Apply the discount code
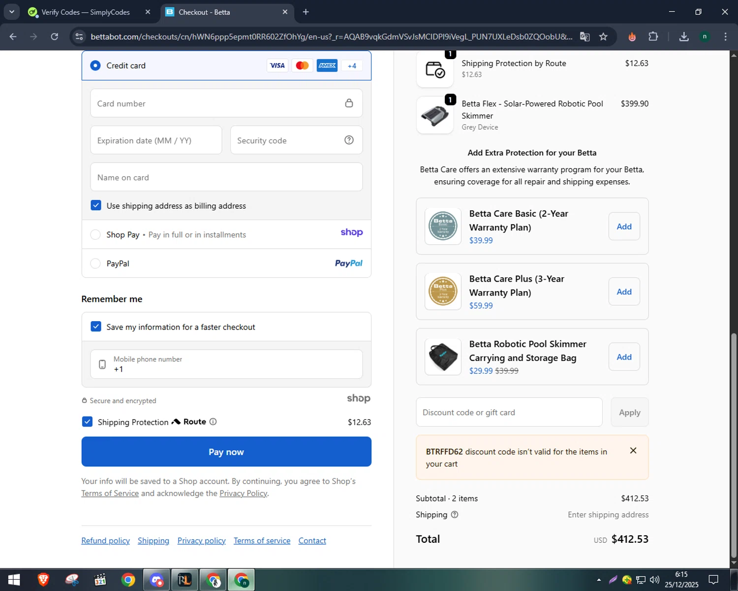The image size is (738, 591). pyautogui.click(x=630, y=412)
